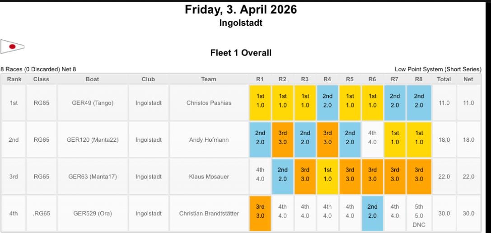This screenshot has height=233, width=491.
Task: Click Christos Pashias' blue 2nd R4 result
Action: [x=327, y=103]
